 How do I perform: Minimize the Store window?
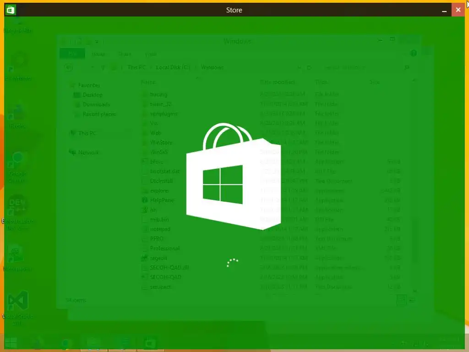coord(444,10)
